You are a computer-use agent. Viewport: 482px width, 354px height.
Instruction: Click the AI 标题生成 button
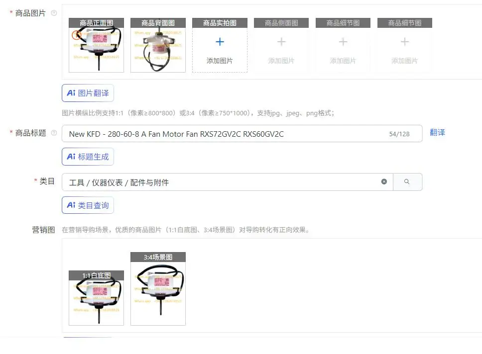coord(88,157)
